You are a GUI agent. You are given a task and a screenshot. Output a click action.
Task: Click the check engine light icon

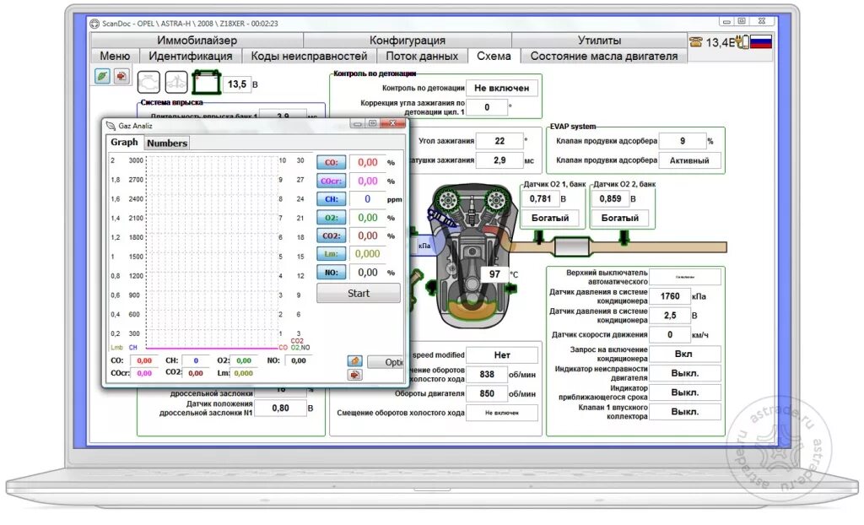(148, 83)
